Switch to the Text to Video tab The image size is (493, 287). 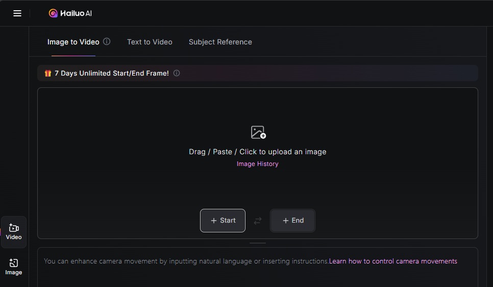pos(150,42)
